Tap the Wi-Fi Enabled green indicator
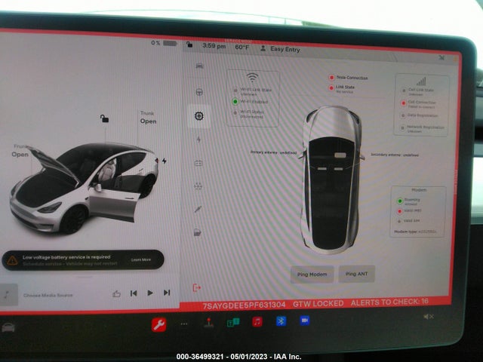The image size is (483, 362). click(235, 102)
